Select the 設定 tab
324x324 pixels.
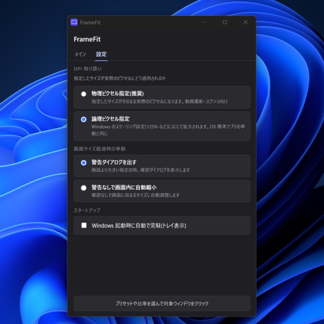pos(101,54)
